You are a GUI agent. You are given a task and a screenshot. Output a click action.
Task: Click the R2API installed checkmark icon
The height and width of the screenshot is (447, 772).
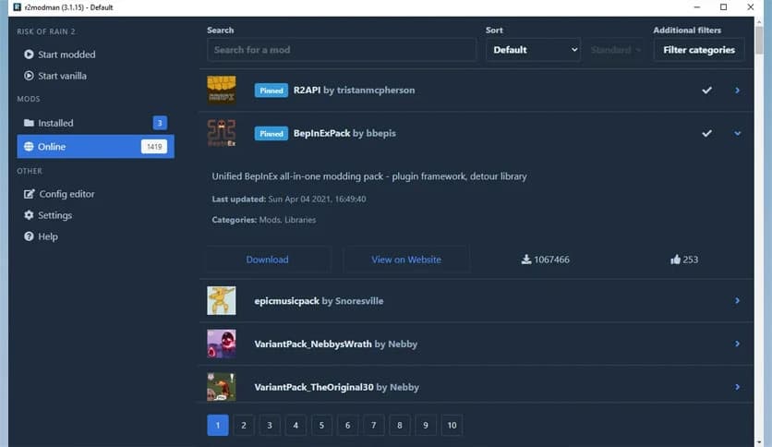pyautogui.click(x=706, y=91)
